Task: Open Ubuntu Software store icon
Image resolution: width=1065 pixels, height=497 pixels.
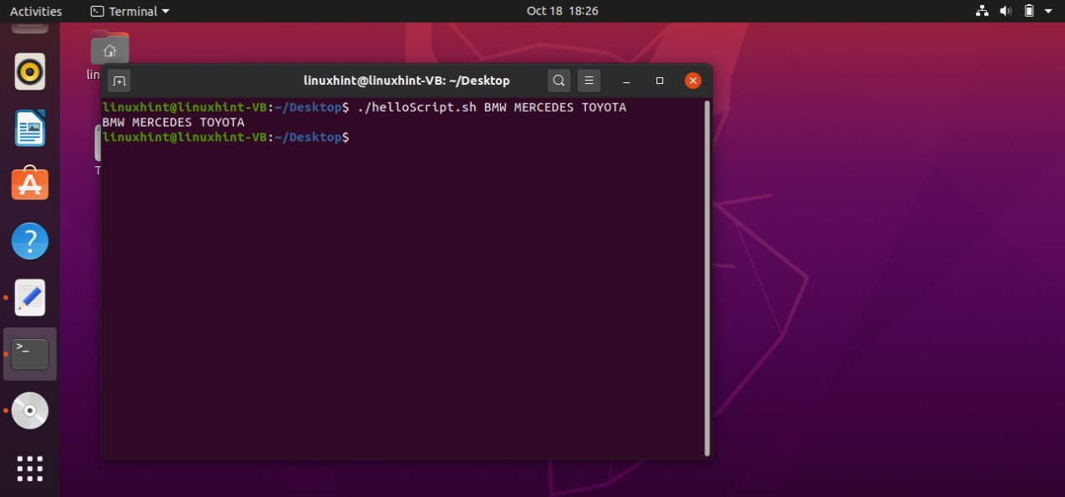Action: point(30,184)
